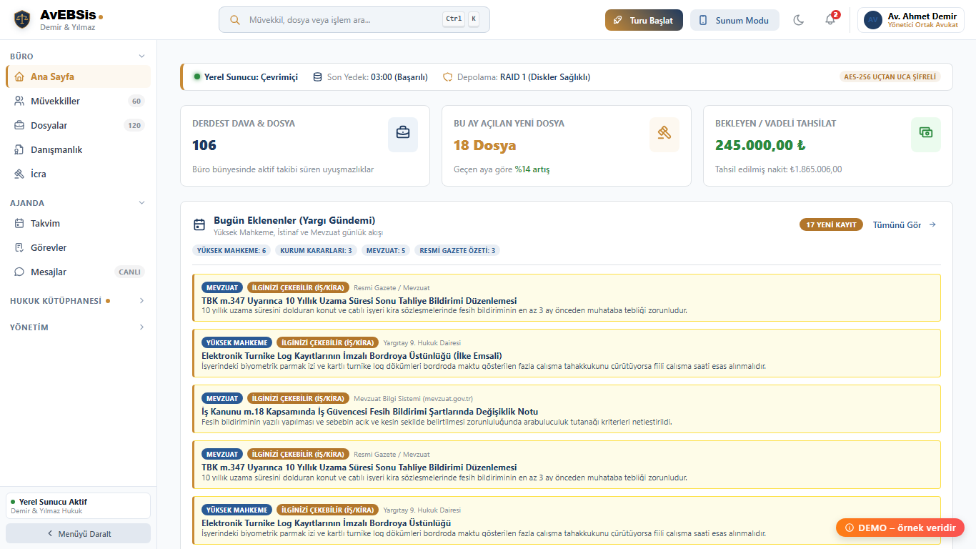This screenshot has width=976, height=549.
Task: Open the İcra sidebar item
Action: coord(79,174)
